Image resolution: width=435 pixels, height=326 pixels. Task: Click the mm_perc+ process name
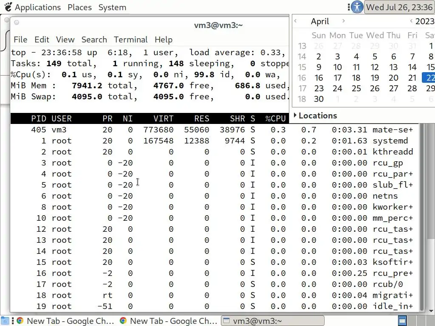click(393, 218)
